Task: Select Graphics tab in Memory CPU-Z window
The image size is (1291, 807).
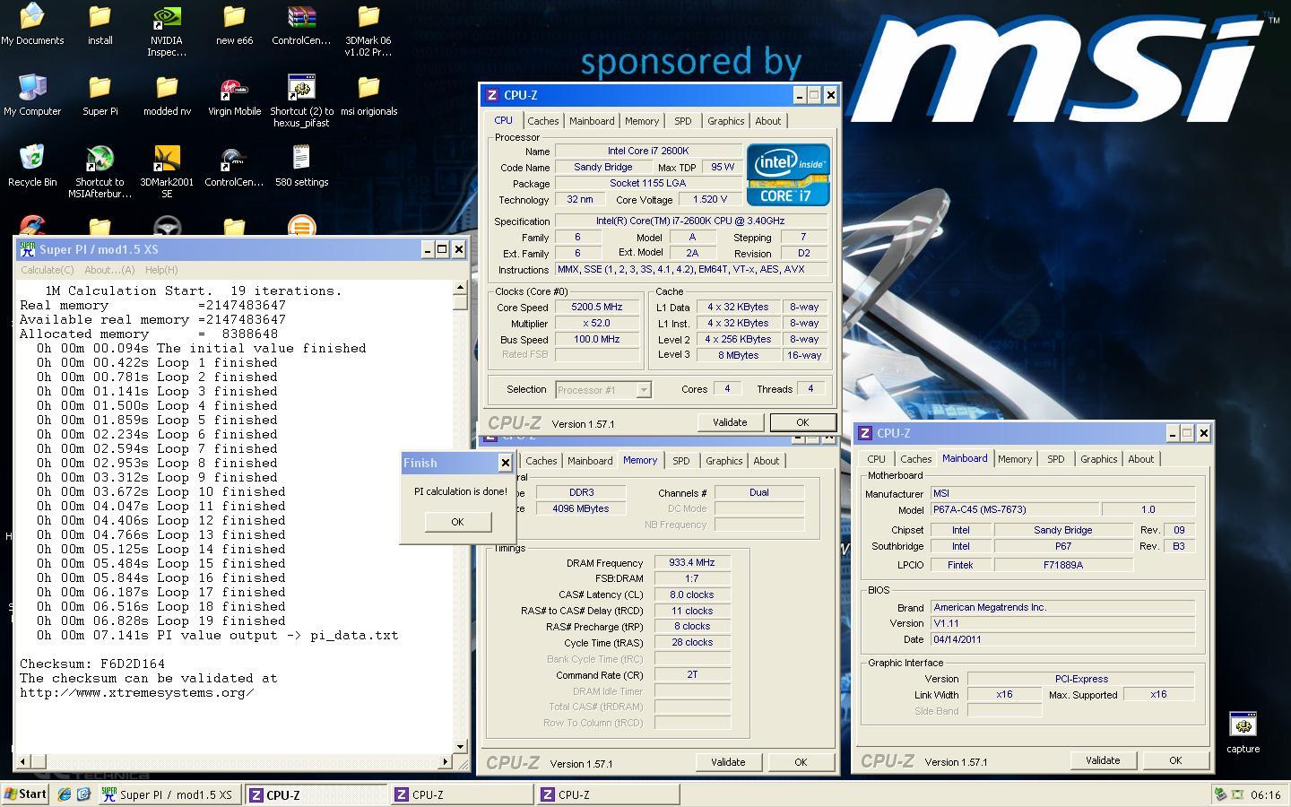Action: pyautogui.click(x=723, y=461)
